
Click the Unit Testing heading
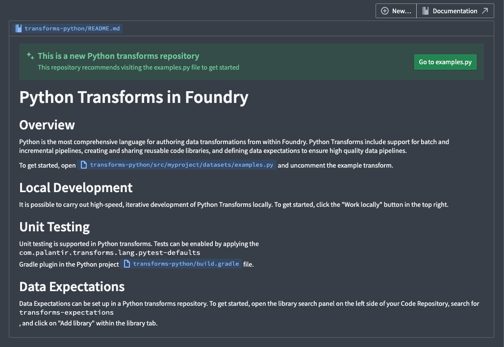click(x=54, y=227)
